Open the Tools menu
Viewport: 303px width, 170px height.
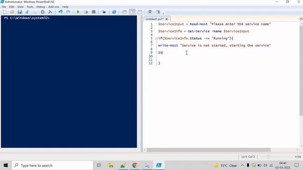click(30, 7)
